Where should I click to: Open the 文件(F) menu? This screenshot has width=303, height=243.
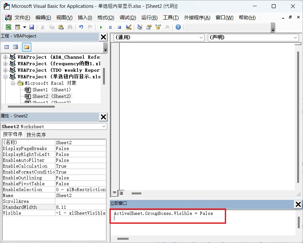pyautogui.click(x=22, y=18)
